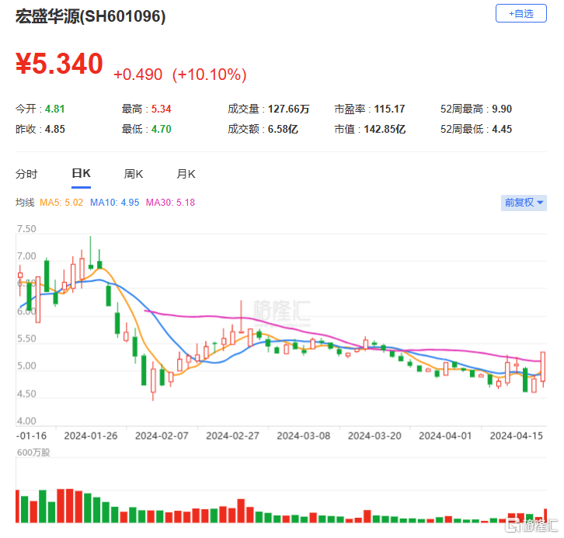This screenshot has width=564, height=538.
Task: Click the 2024-04-15 date axis label
Action: pyautogui.click(x=516, y=436)
